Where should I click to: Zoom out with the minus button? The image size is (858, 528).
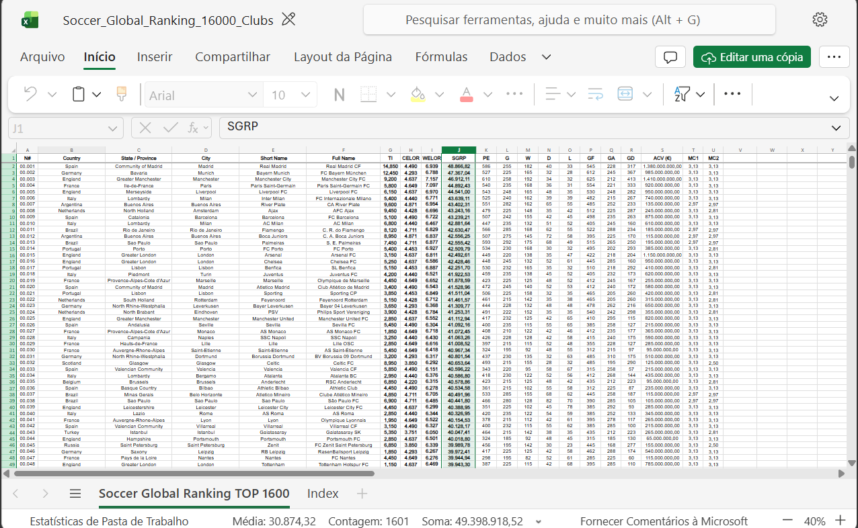point(787,521)
